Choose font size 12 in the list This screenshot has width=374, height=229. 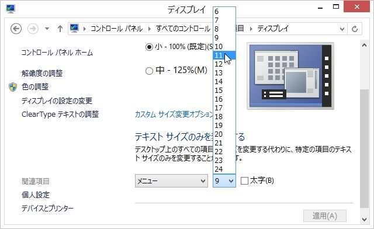tap(224, 64)
